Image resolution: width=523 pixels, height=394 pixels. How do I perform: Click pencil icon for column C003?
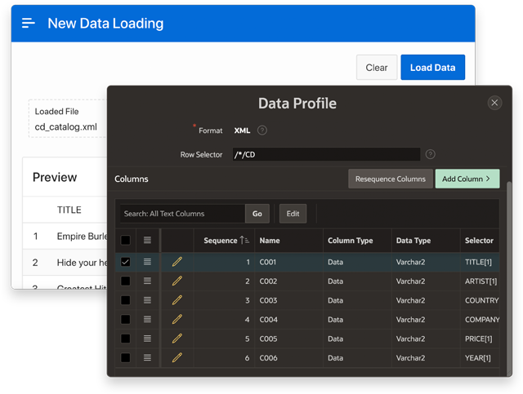click(177, 300)
